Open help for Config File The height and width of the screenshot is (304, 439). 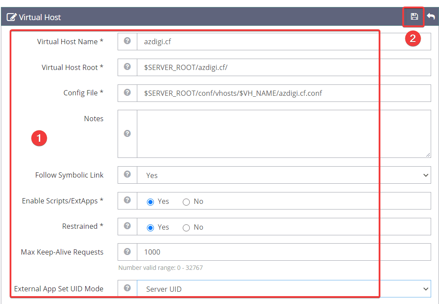[x=127, y=93]
